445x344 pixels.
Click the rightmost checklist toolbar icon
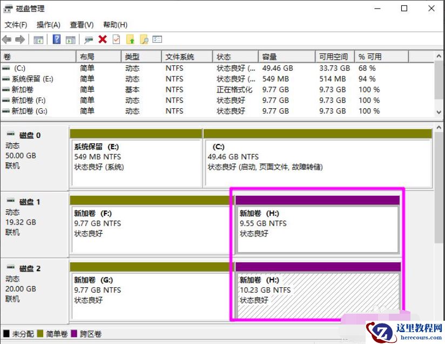(157, 39)
